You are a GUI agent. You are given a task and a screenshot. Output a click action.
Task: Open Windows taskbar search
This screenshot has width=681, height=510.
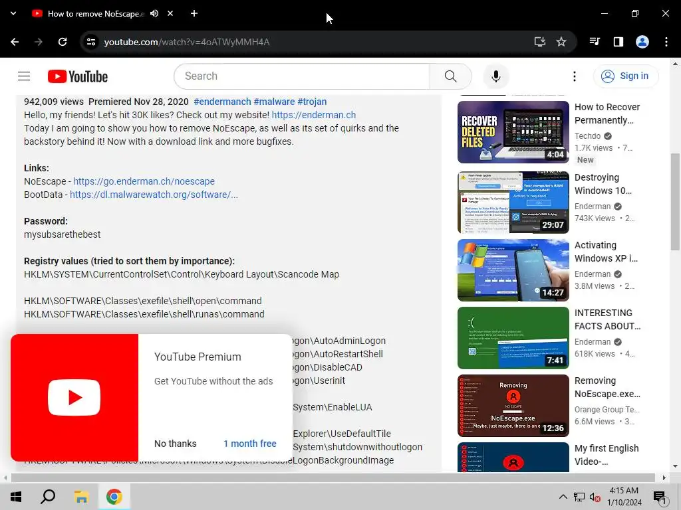coord(48,497)
